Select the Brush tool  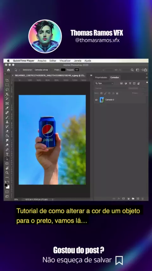point(7,117)
